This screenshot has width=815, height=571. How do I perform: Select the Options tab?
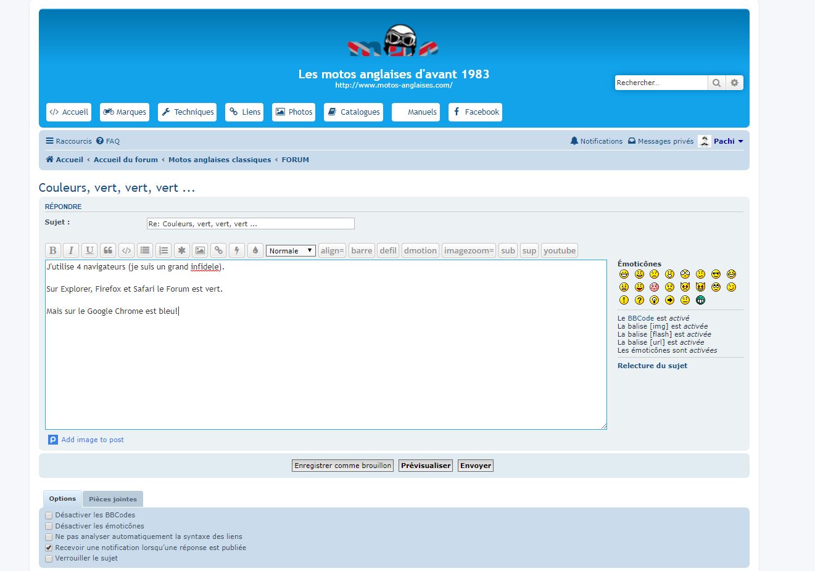click(x=62, y=498)
